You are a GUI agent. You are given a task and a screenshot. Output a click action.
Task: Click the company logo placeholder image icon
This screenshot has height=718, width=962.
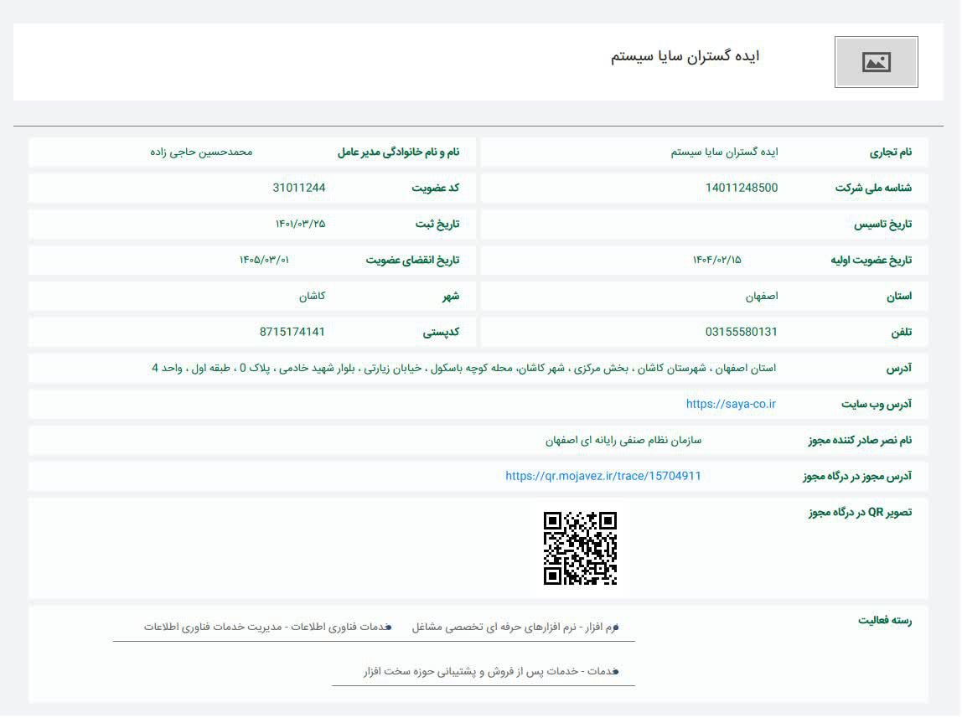click(x=876, y=62)
